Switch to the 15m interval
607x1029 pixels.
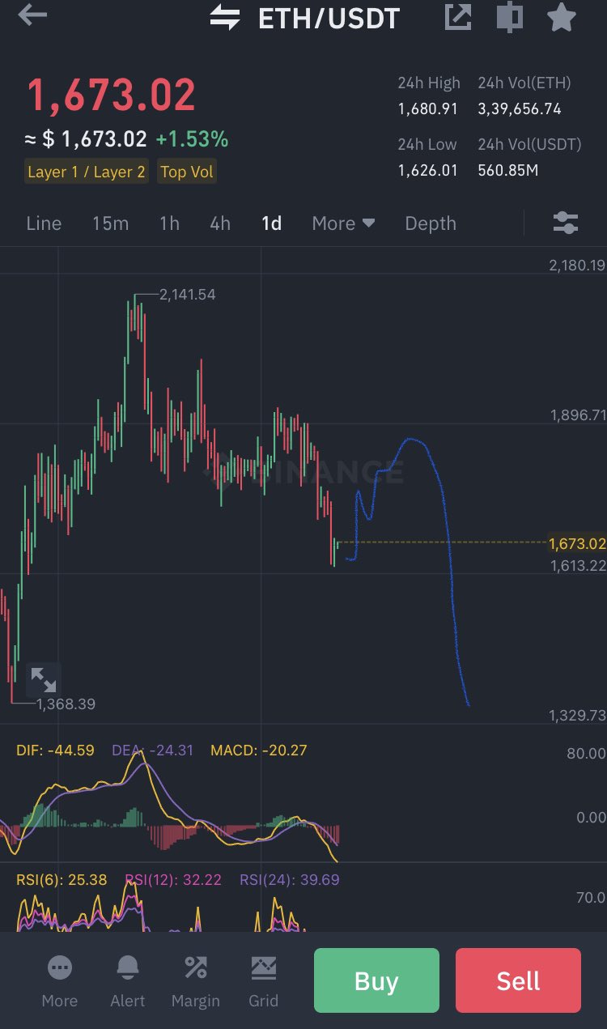(110, 223)
